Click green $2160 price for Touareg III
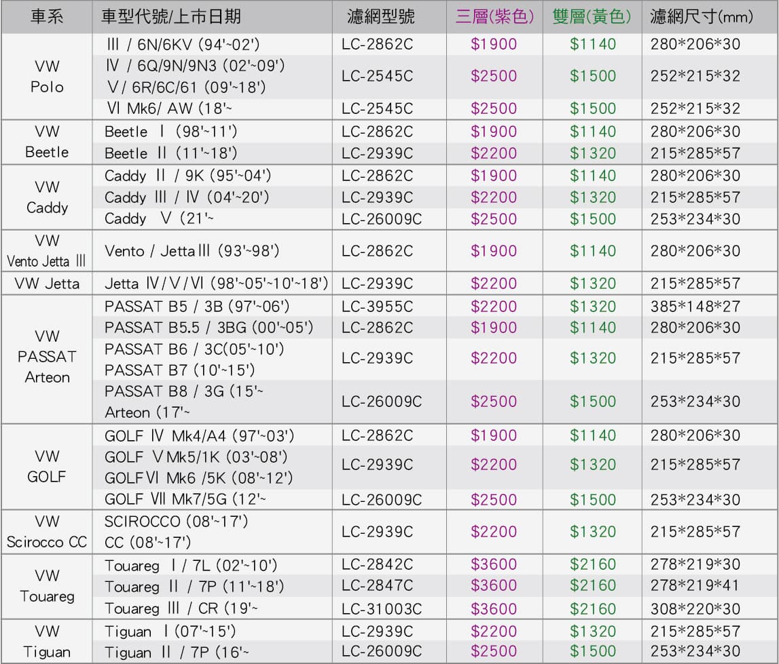 pos(593,609)
